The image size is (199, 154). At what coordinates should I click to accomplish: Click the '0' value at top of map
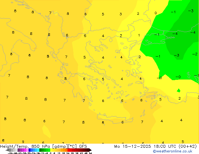156,13
